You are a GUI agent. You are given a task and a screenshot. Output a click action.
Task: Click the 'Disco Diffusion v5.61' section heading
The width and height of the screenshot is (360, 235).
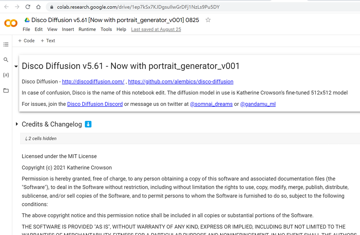pyautogui.click(x=131, y=66)
